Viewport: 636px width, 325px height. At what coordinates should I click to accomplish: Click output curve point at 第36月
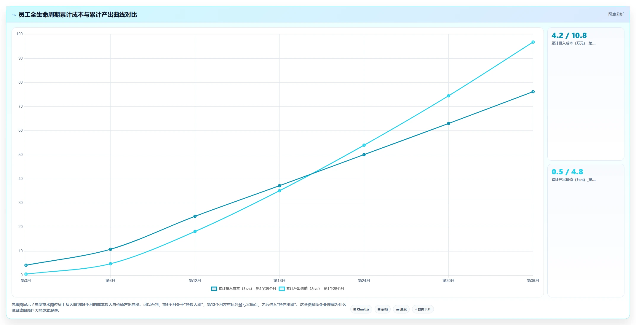533,42
